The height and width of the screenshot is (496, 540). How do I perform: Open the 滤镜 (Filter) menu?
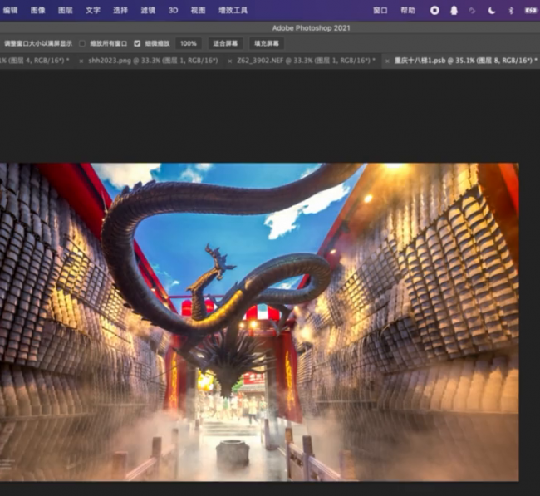148,10
